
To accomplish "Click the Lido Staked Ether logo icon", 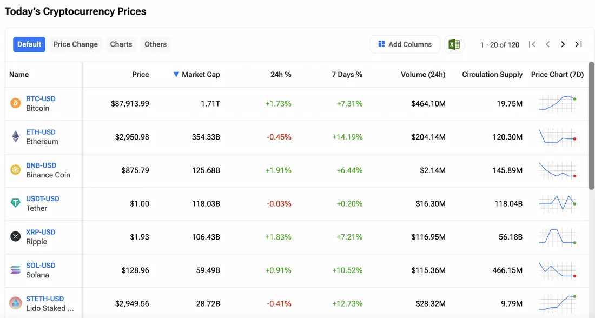I will click(16, 303).
